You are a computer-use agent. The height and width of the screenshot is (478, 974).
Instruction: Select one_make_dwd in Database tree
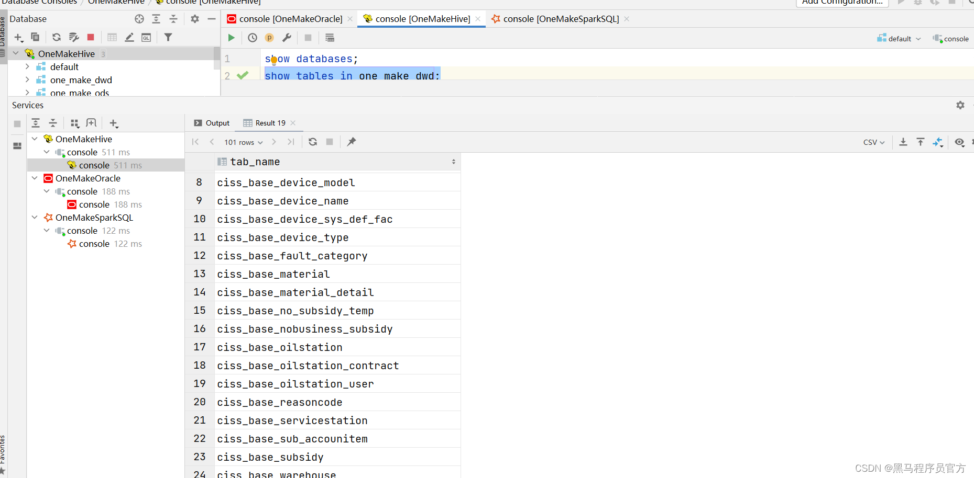click(81, 79)
